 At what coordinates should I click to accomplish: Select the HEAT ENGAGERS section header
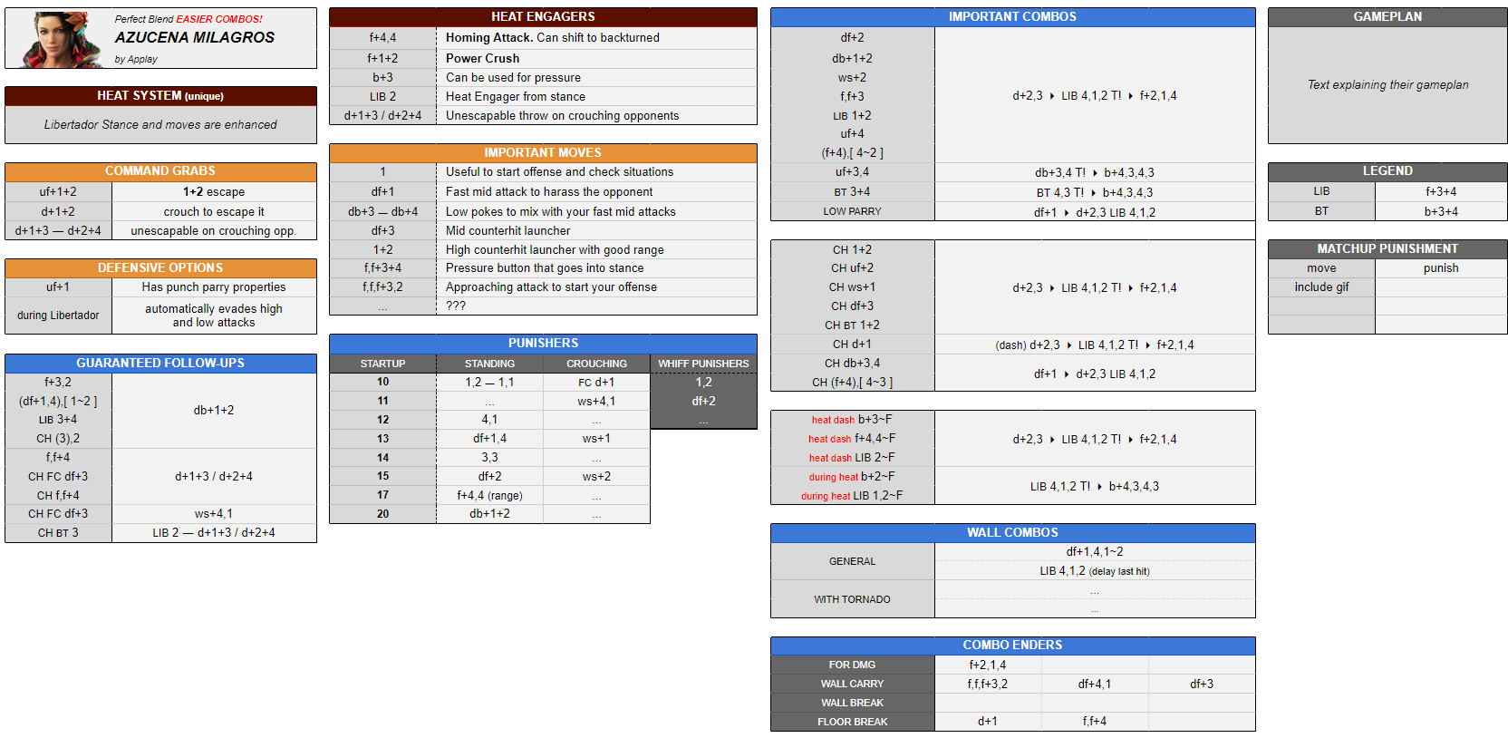543,16
